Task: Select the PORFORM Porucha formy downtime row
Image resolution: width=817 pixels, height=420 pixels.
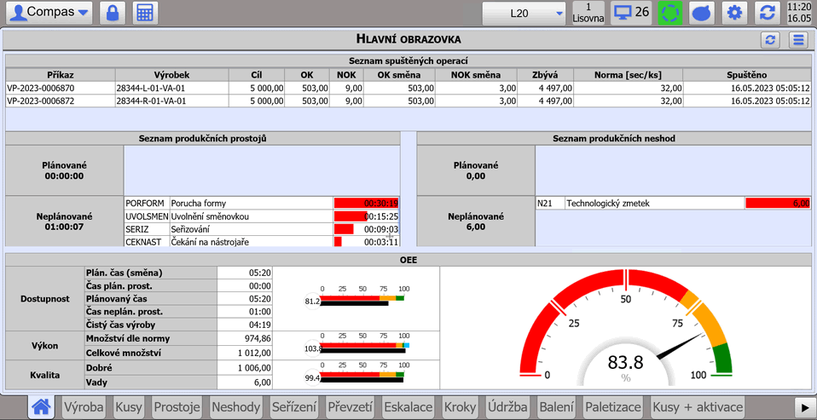Action: (262, 203)
